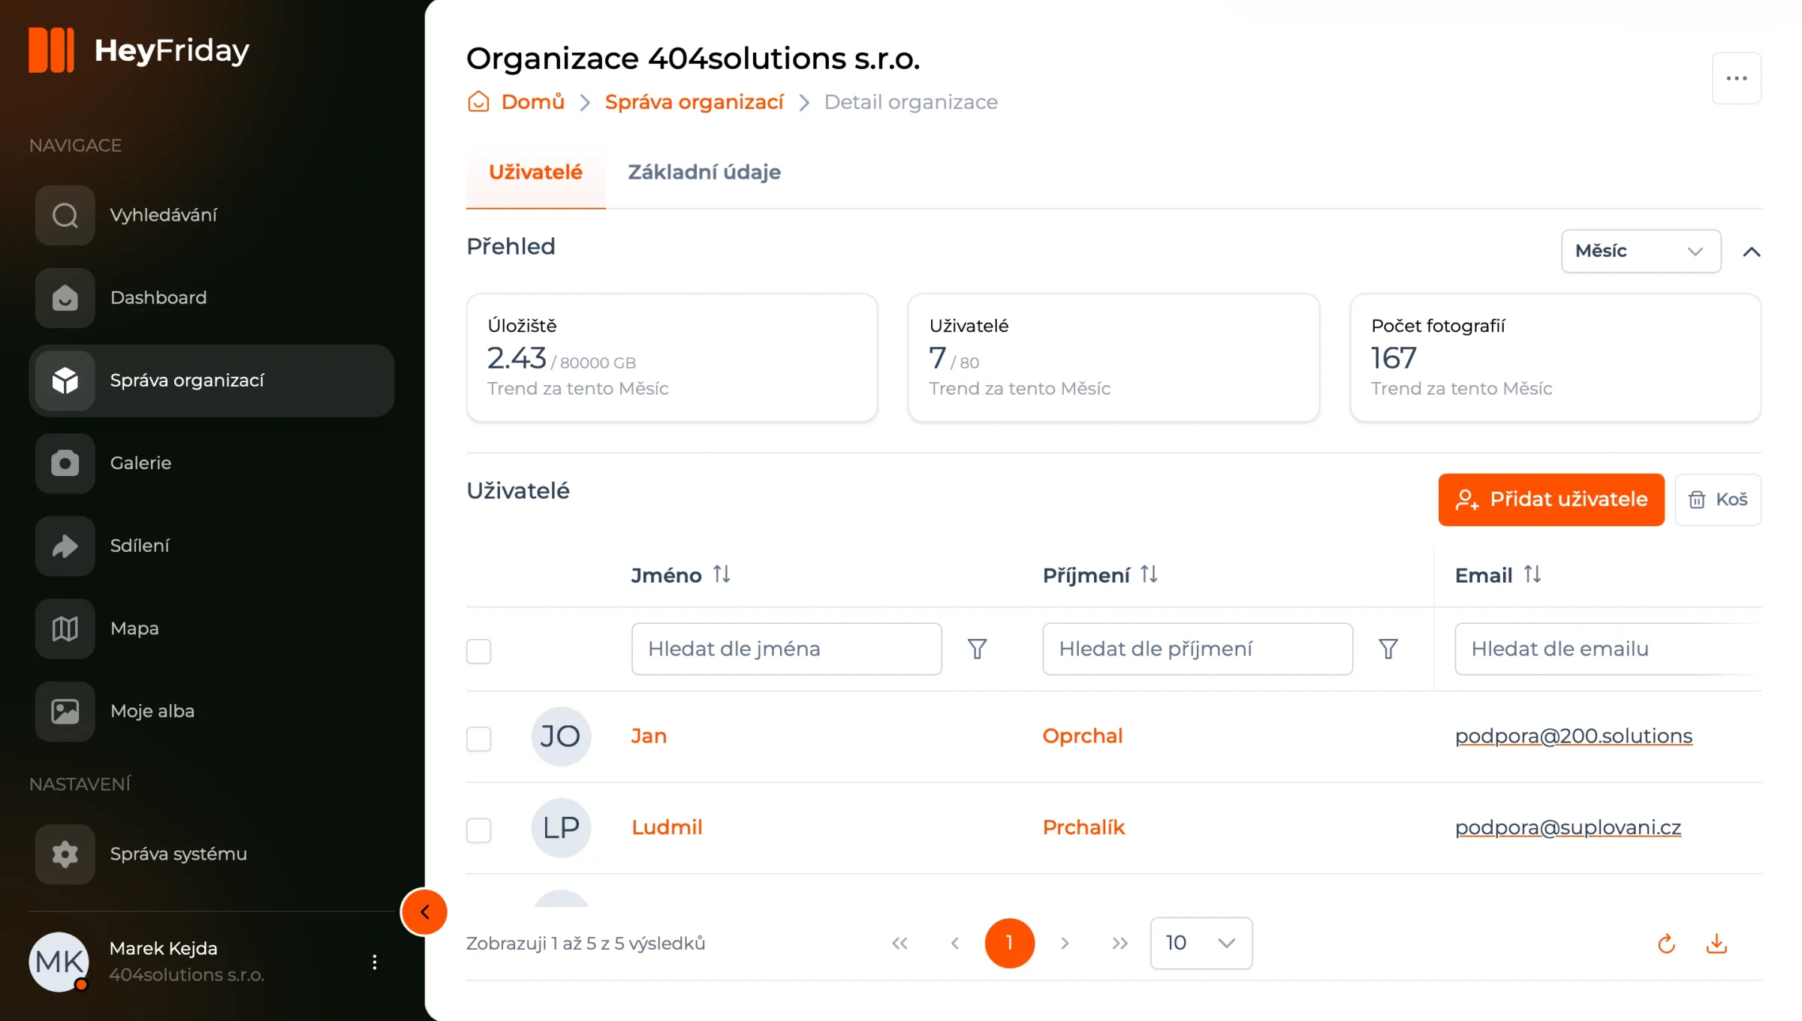Open the Úložiště storage card
Image resolution: width=1802 pixels, height=1021 pixels.
671,357
